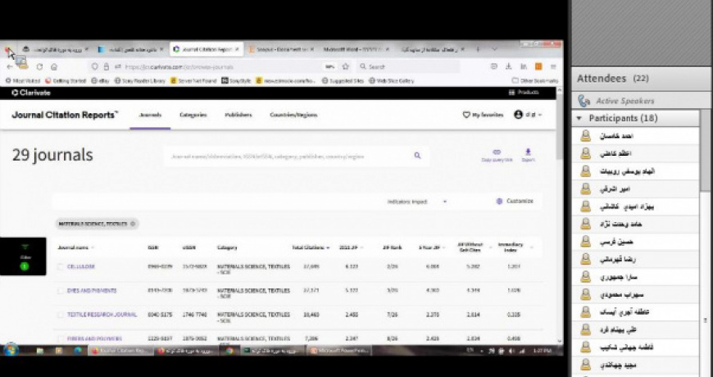Open the Pocket icon in Firefox toolbar

click(x=494, y=66)
